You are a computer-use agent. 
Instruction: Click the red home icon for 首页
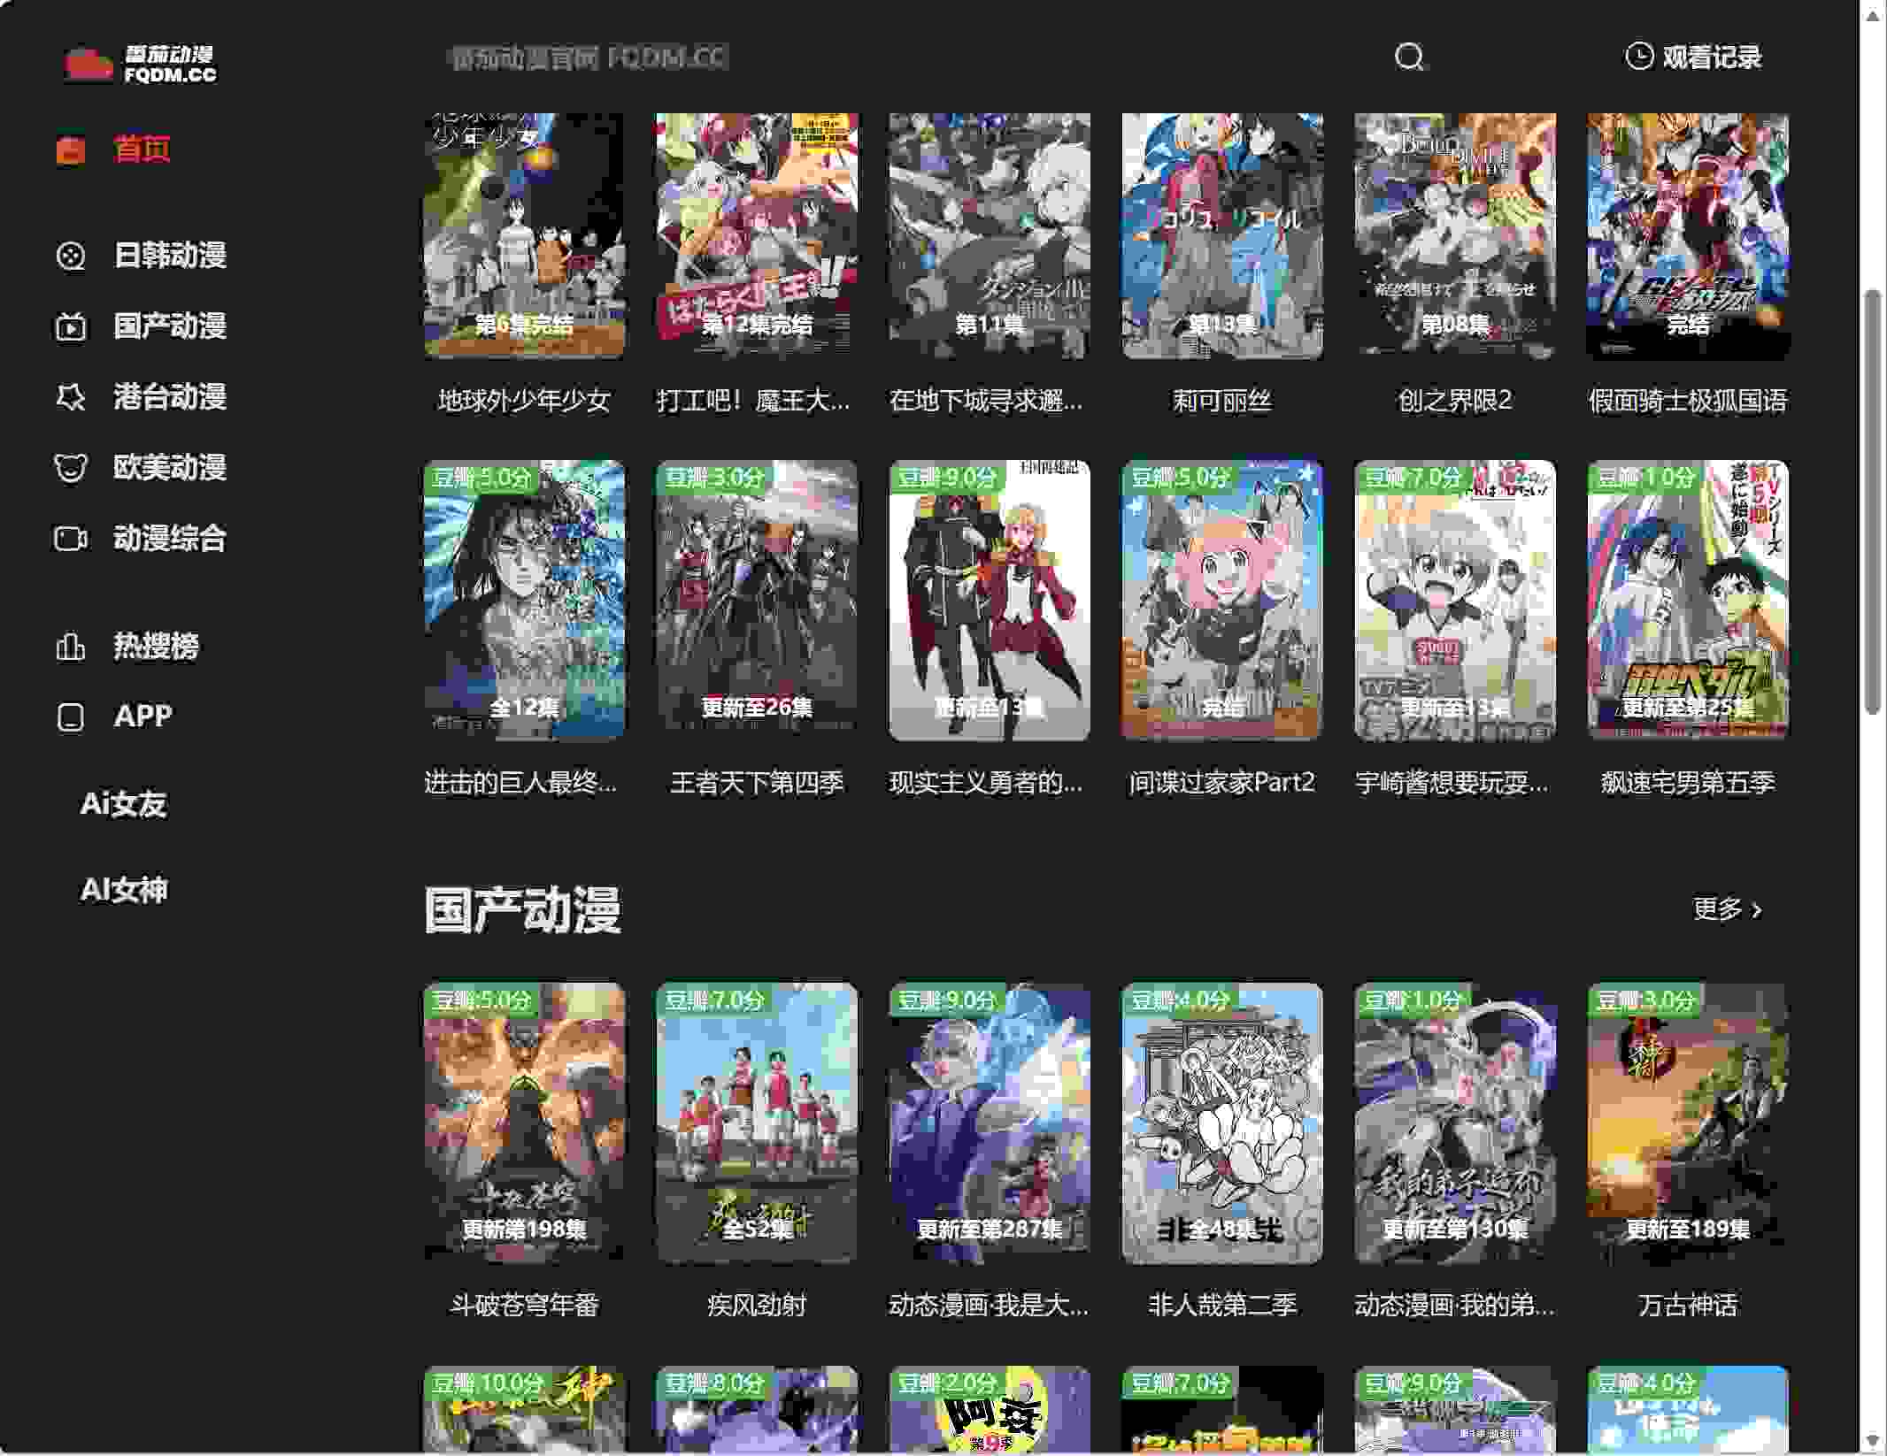pyautogui.click(x=71, y=149)
